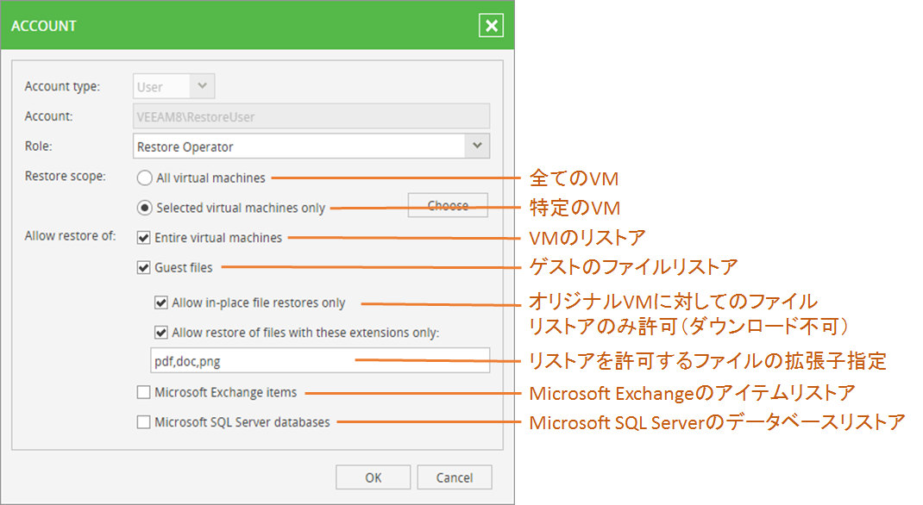Click the Cancel button
923x505 pixels.
pyautogui.click(x=455, y=477)
